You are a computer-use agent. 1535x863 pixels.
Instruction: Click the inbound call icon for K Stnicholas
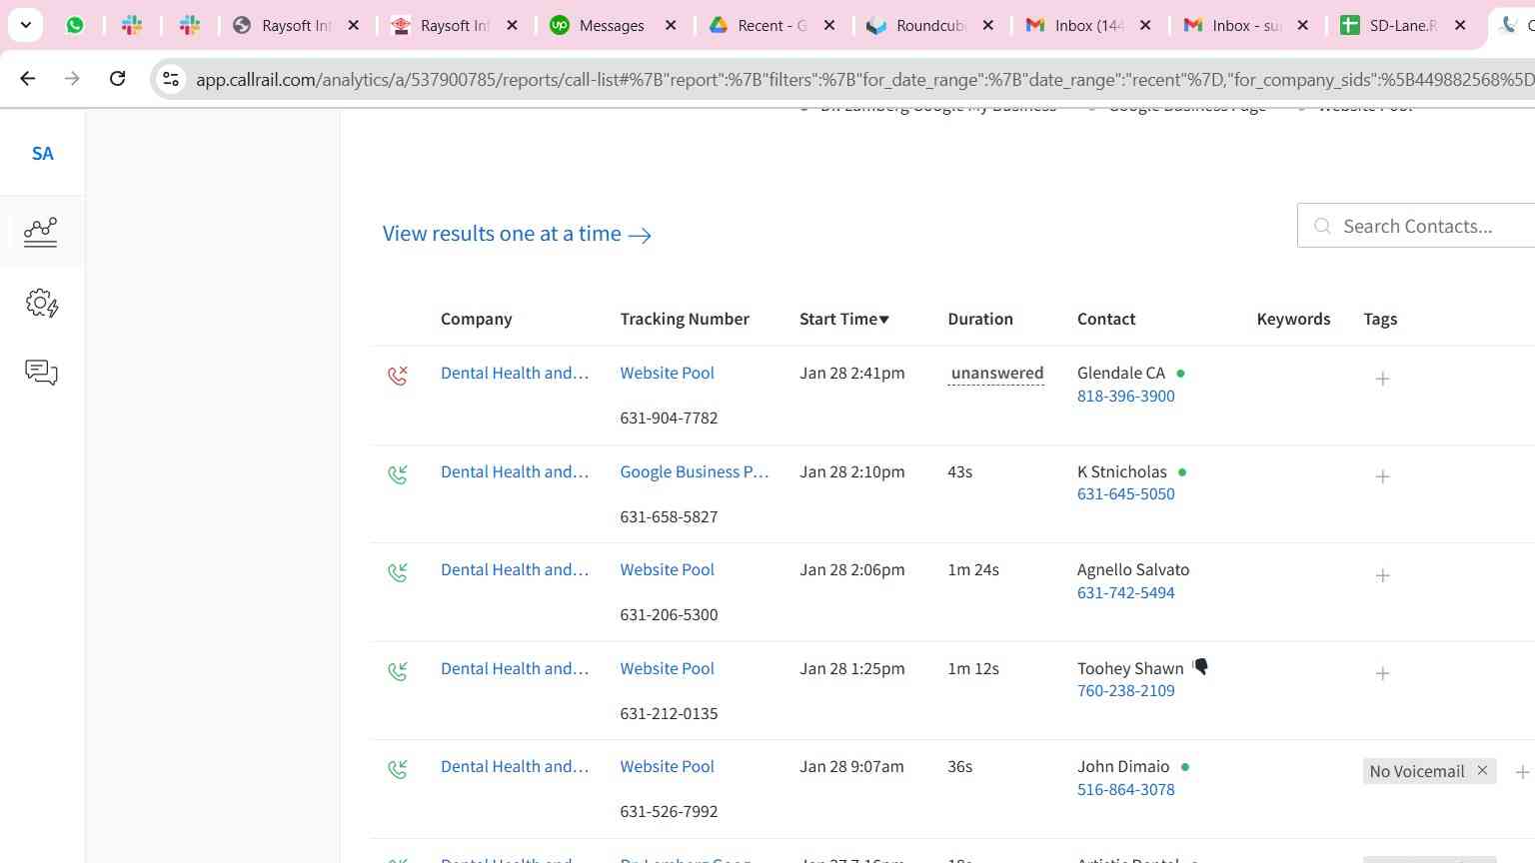tap(398, 473)
